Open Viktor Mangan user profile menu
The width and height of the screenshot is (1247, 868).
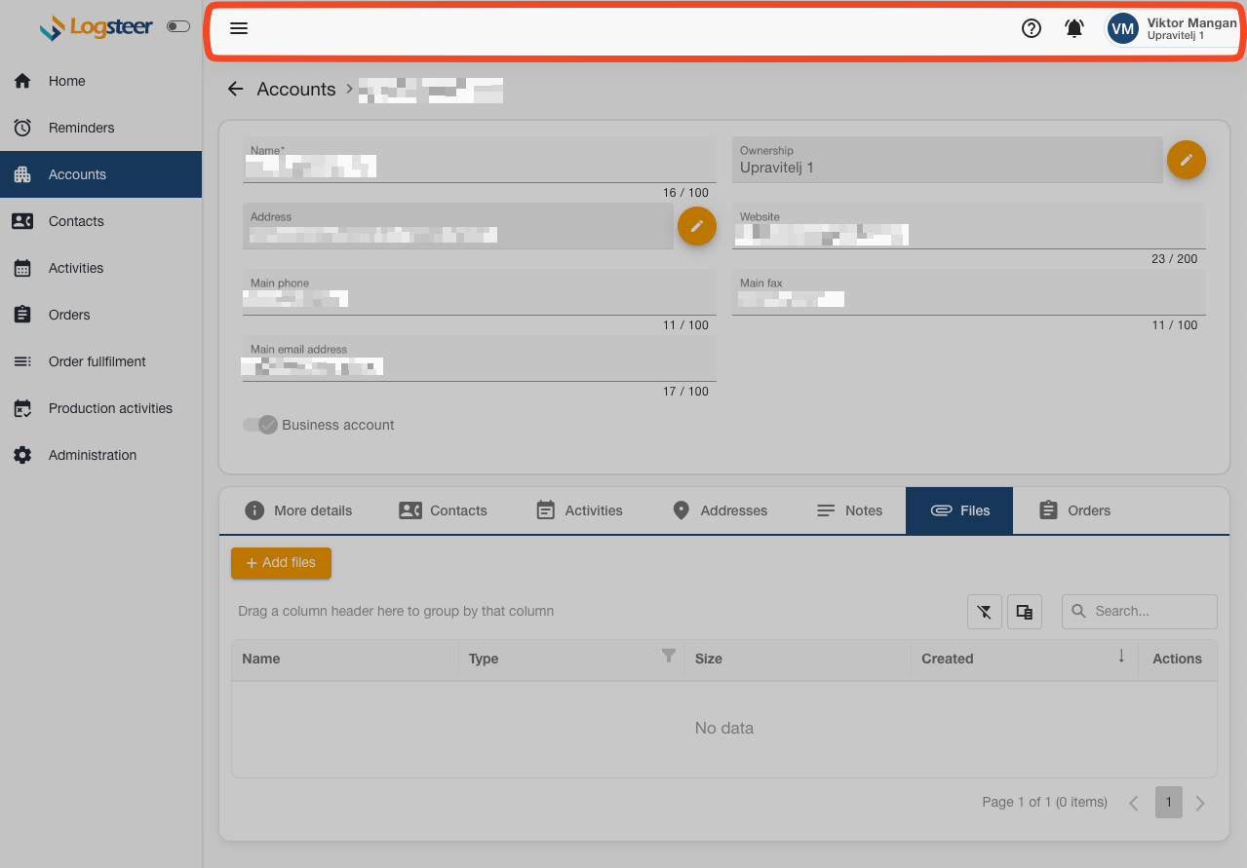pos(1172,28)
